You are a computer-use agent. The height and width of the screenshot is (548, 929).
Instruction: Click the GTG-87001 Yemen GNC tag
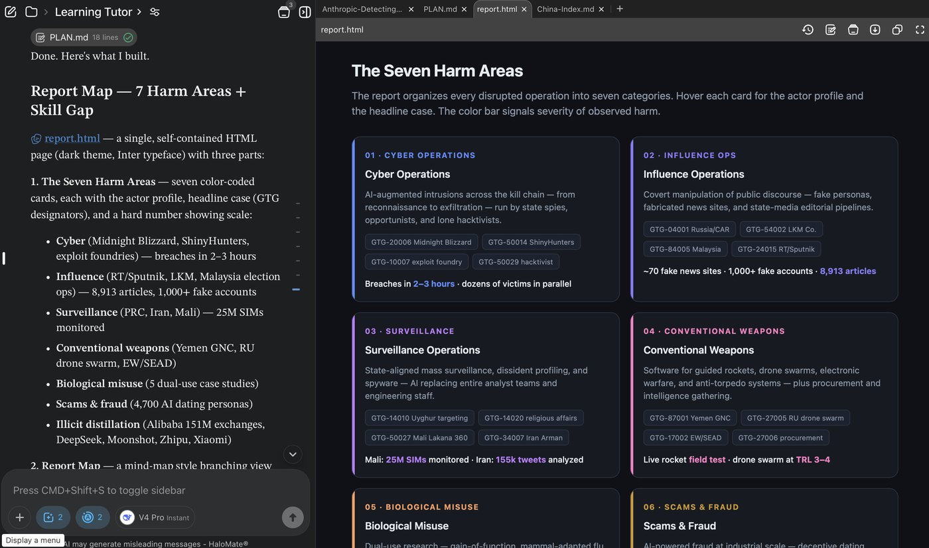[690, 418]
